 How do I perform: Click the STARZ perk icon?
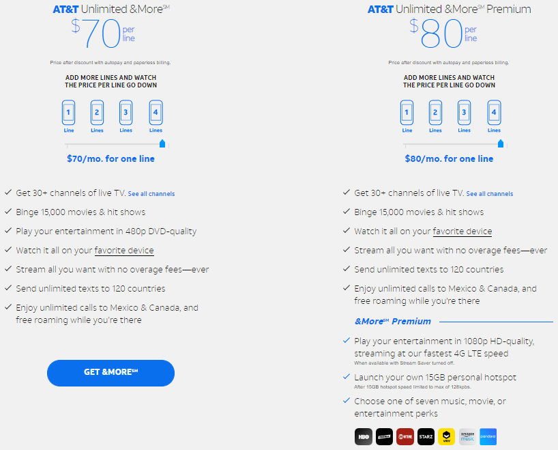click(426, 436)
